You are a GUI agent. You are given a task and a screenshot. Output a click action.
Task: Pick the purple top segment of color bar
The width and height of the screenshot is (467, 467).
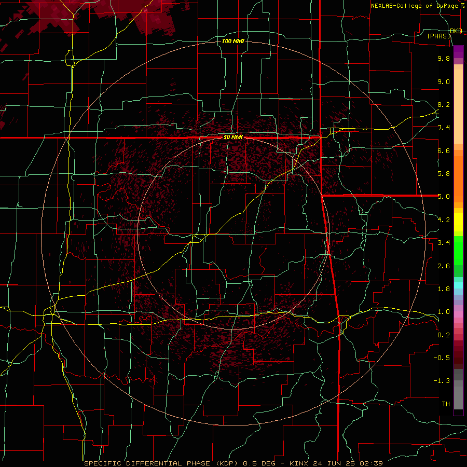coord(458,52)
